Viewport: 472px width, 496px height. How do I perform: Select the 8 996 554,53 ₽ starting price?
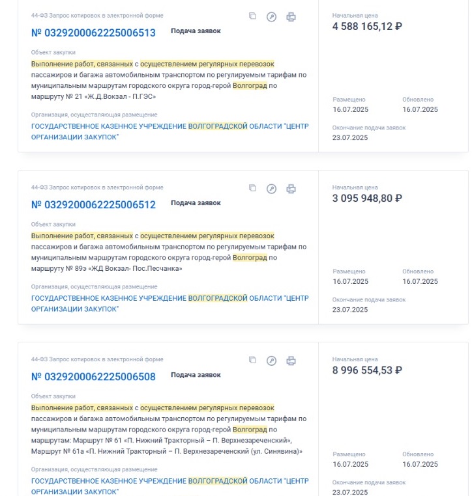click(x=367, y=370)
